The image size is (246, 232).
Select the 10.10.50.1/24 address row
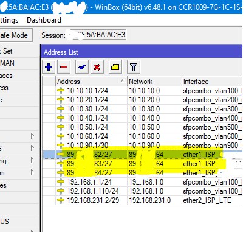click(142, 127)
